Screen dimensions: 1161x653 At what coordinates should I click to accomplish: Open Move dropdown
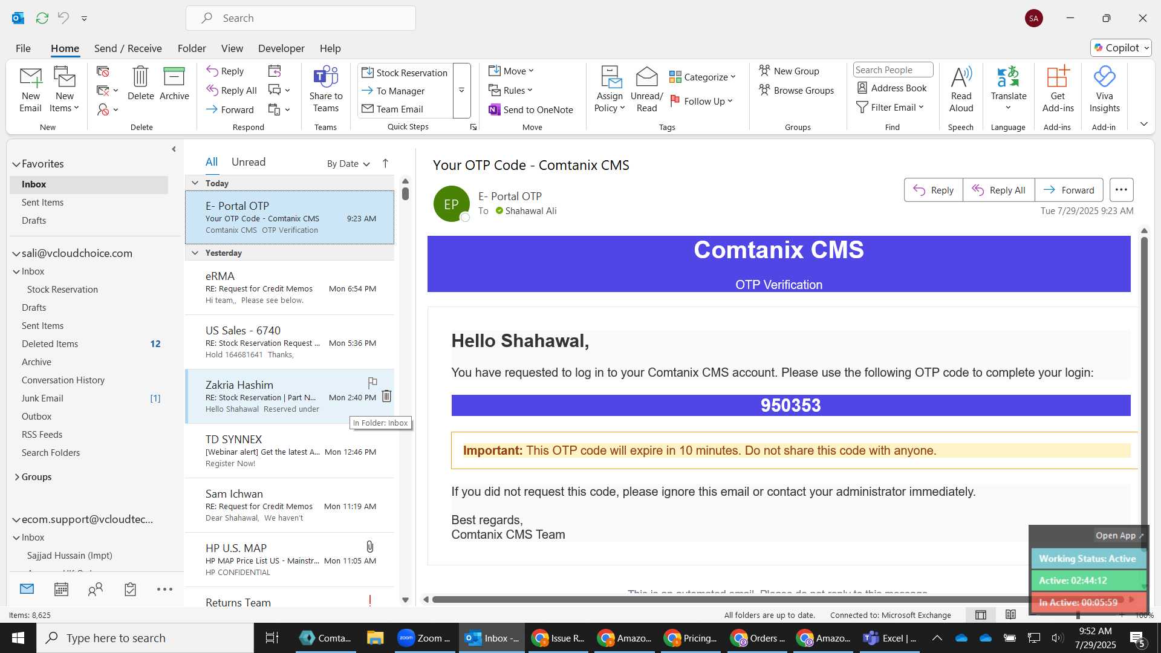tap(511, 71)
